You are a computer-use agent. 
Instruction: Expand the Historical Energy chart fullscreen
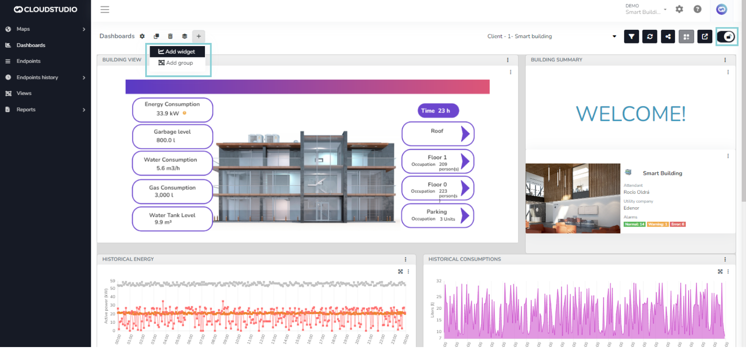400,272
